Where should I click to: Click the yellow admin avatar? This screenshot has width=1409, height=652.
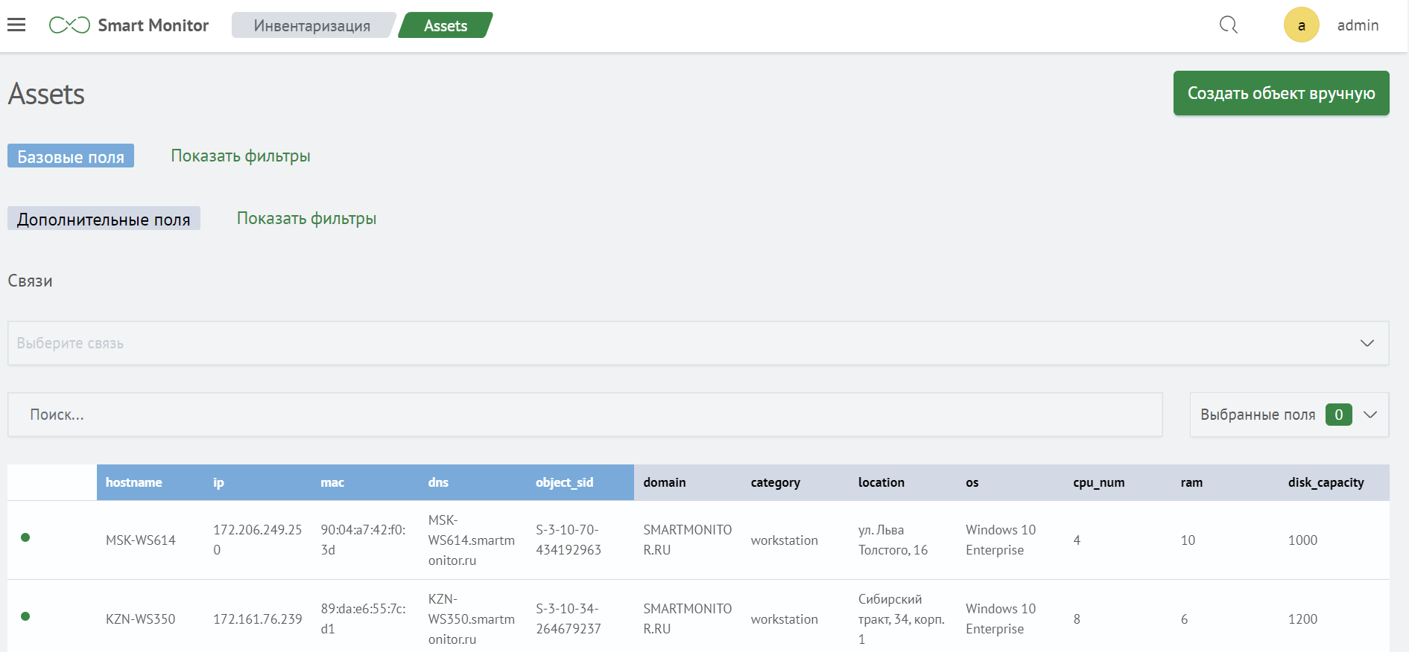click(x=1302, y=25)
